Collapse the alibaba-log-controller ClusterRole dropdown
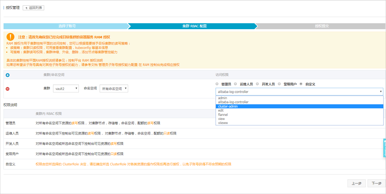The height and width of the screenshot is (194, 386). pyautogui.click(x=299, y=92)
